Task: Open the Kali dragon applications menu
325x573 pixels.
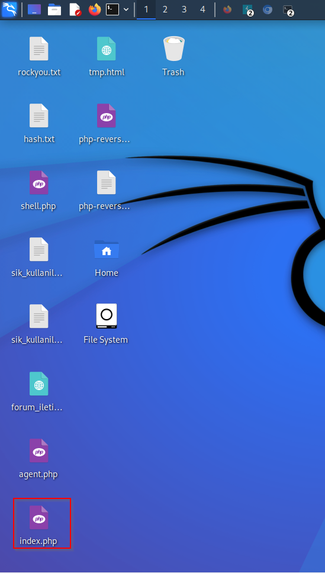Action: click(9, 9)
